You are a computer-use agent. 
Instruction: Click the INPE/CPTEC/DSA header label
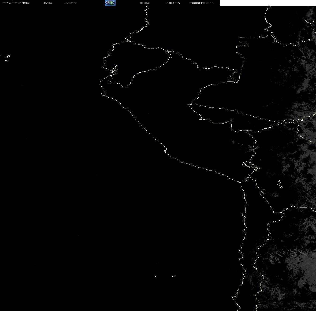click(16, 3)
